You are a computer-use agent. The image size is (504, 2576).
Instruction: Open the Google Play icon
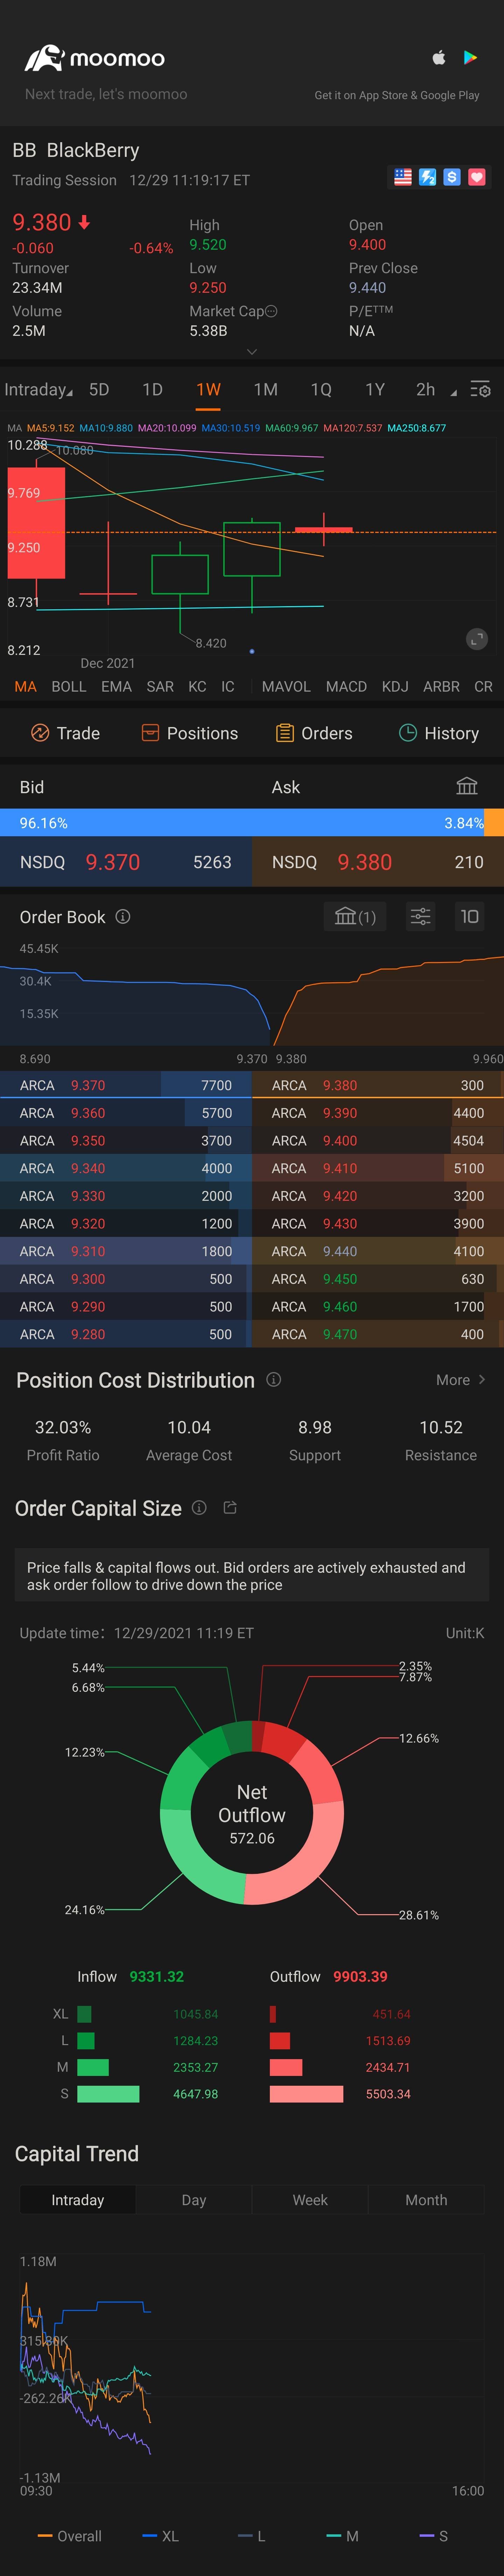coord(470,58)
